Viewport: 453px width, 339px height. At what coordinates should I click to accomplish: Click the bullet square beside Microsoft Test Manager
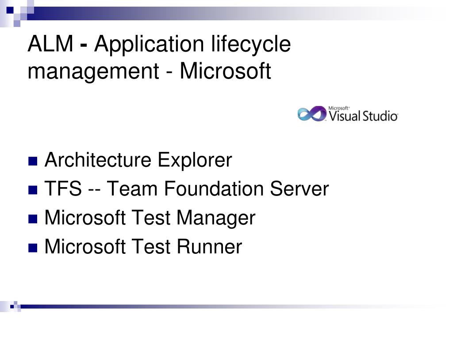(x=33, y=219)
